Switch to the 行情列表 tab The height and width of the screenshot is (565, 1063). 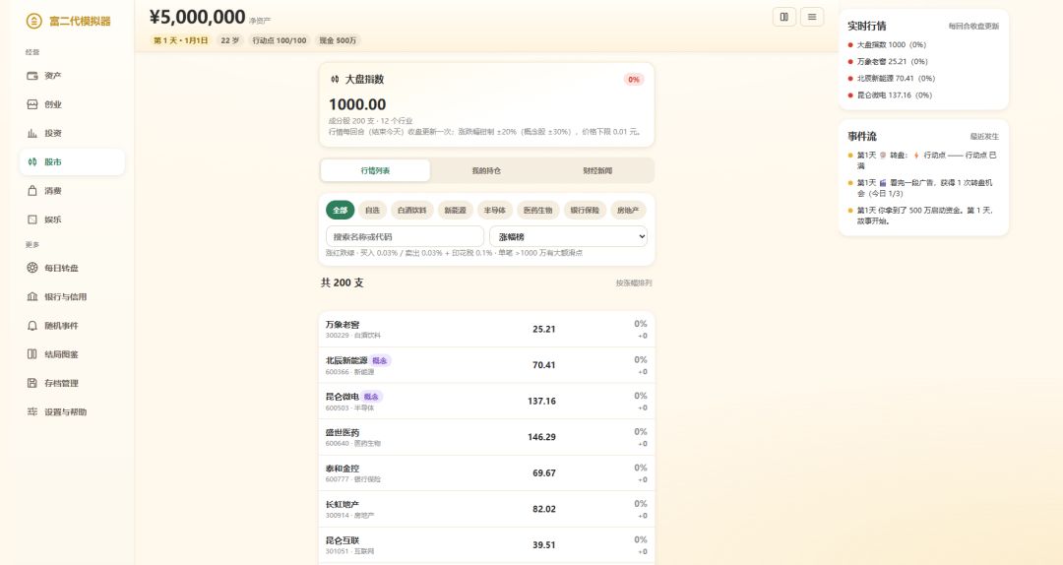pos(375,171)
